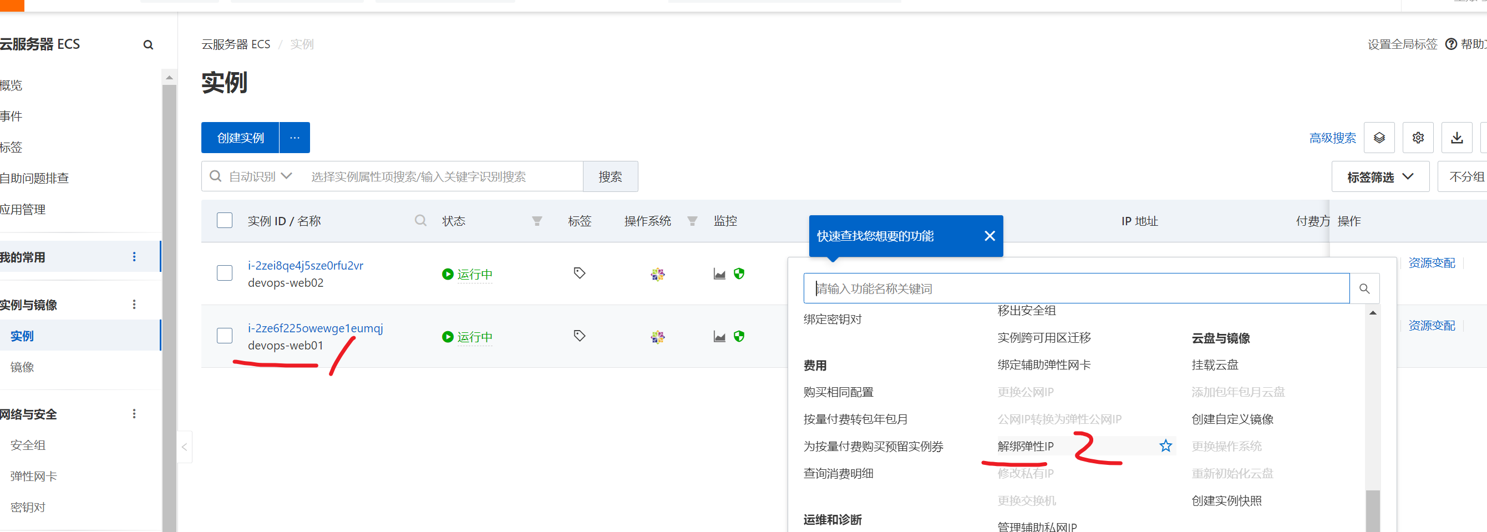
Task: Click the tag icon for devops-web02
Action: 580,273
